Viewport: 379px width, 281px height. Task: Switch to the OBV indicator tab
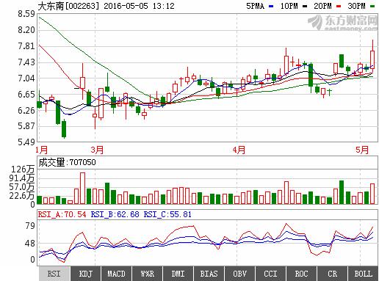[x=239, y=274]
